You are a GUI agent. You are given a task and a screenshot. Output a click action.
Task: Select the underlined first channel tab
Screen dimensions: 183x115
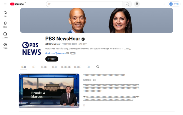24,67
